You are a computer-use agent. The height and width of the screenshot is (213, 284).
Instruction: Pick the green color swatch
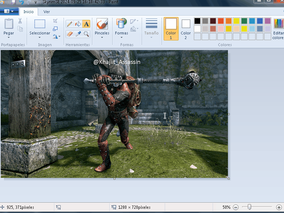pos(244,21)
